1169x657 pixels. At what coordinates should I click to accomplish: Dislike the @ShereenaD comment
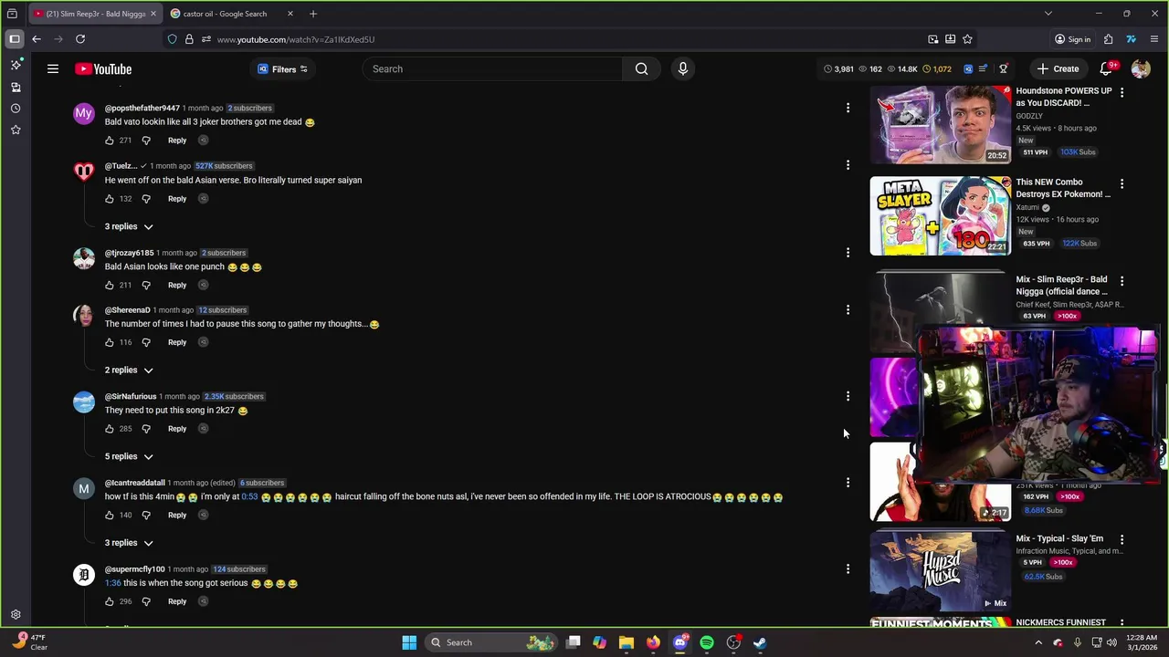tap(146, 342)
